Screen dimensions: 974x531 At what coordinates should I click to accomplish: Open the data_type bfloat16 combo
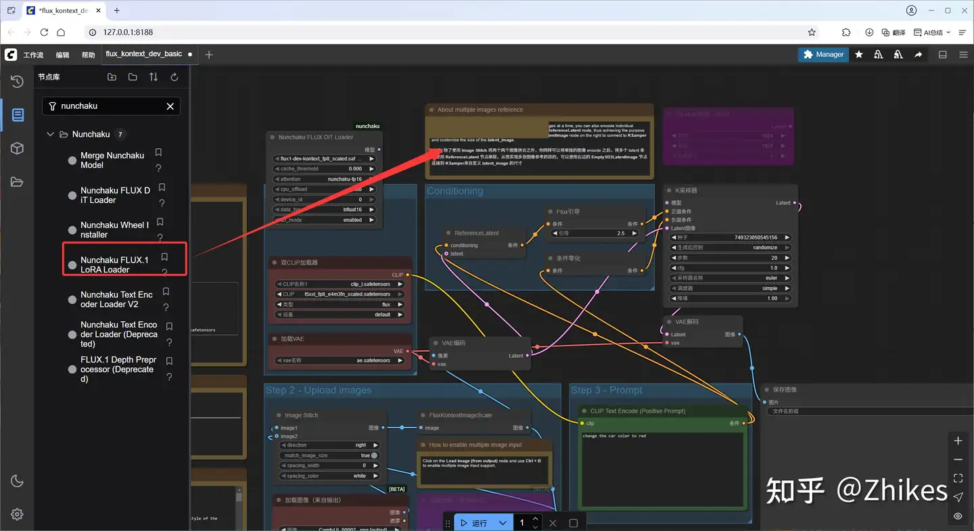point(324,210)
